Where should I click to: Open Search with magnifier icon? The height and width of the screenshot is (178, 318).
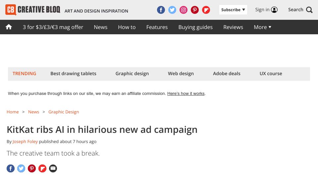pos(300,10)
